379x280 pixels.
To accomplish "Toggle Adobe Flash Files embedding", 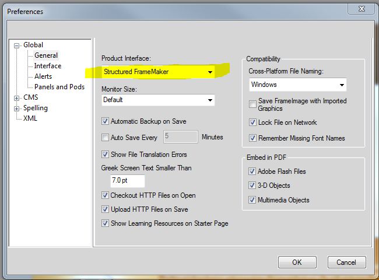I will coord(252,171).
